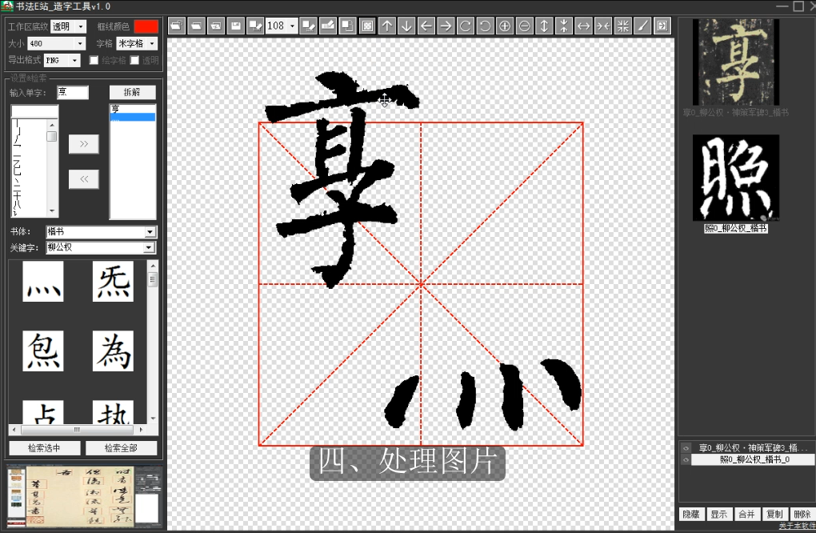Click the 合并 layer button
This screenshot has height=533, width=816.
746,515
